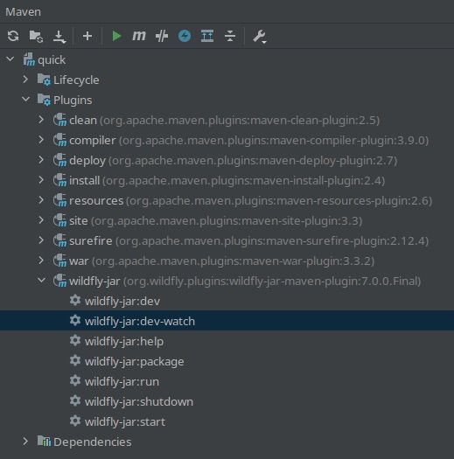Run Maven build with green play icon

coord(116,36)
